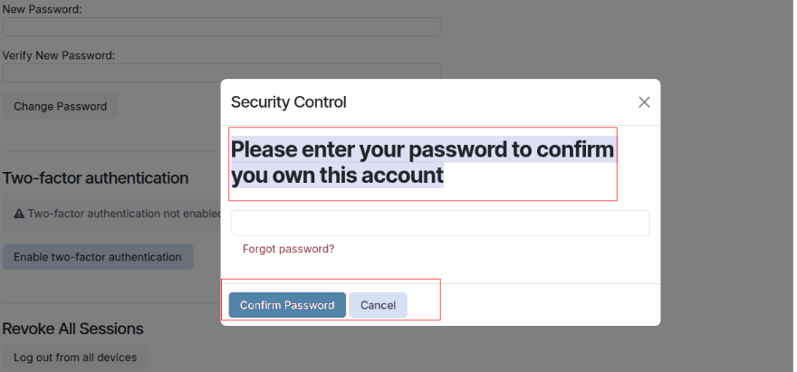This screenshot has height=372, width=797.
Task: Click the Verify New Password label text
Action: (x=59, y=55)
